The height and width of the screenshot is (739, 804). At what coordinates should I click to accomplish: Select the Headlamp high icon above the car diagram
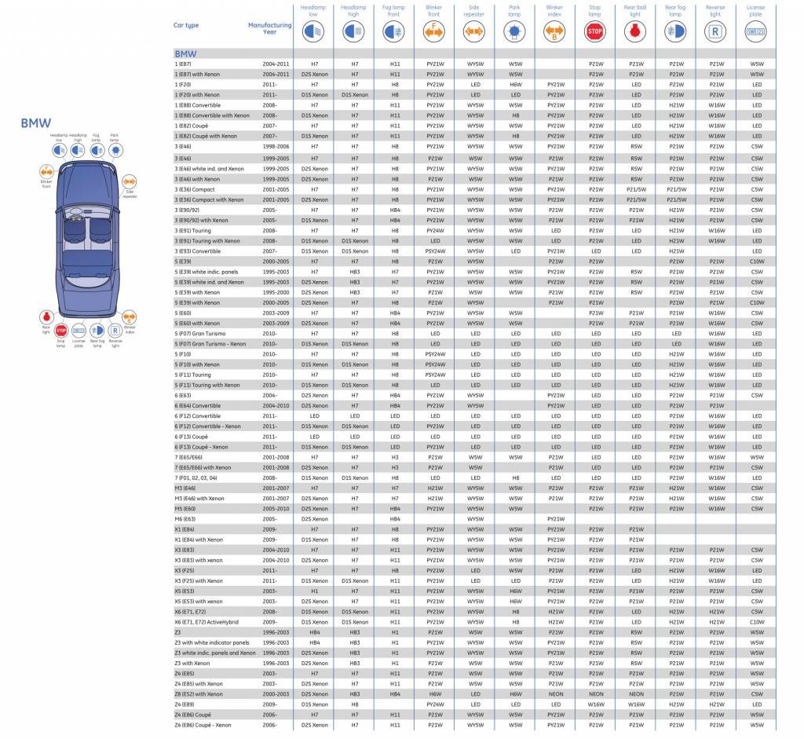point(78,150)
